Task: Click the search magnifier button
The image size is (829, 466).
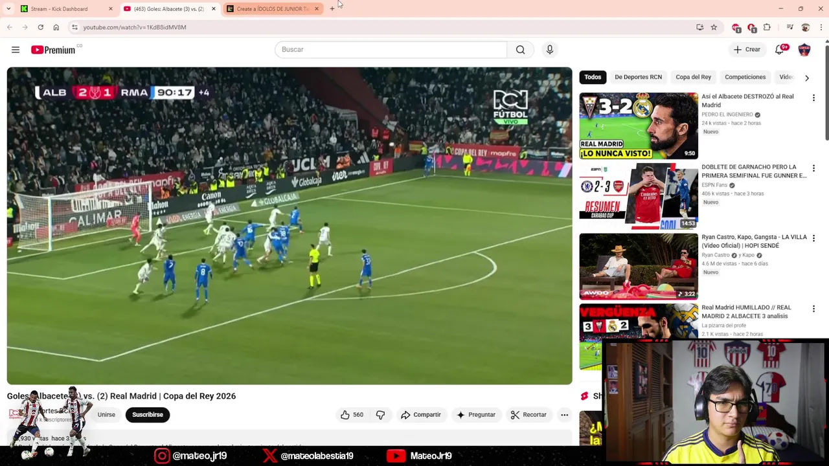Action: click(520, 50)
